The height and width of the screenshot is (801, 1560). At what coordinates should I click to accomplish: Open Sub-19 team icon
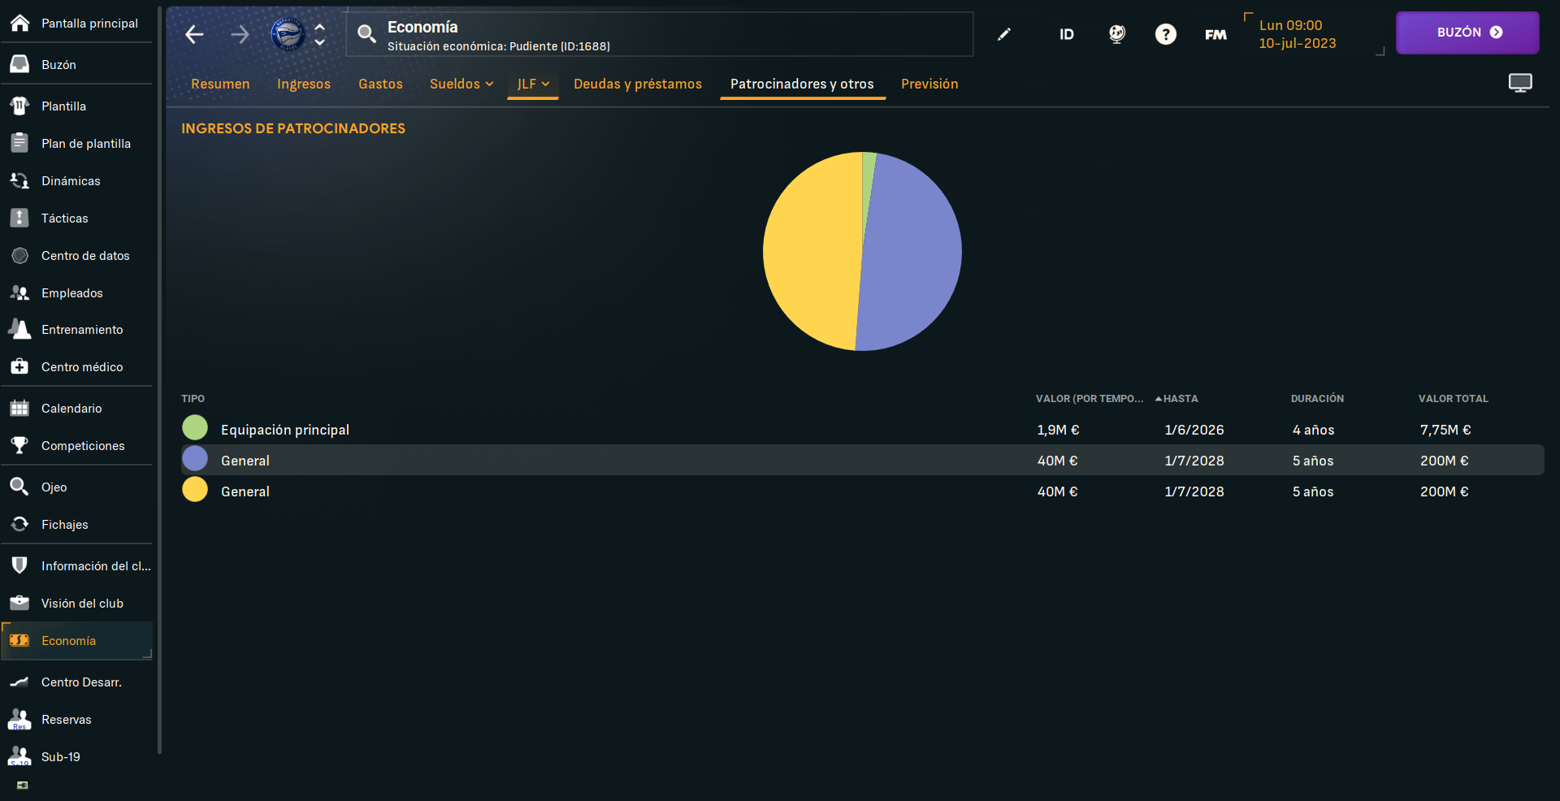tap(19, 756)
